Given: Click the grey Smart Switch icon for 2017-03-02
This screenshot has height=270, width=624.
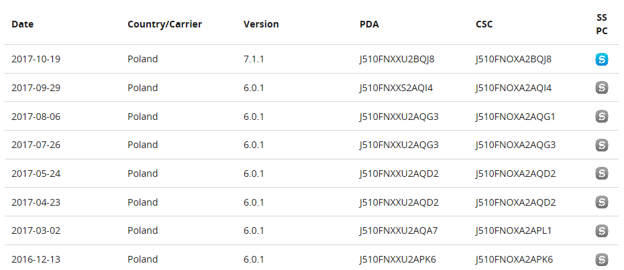Looking at the screenshot, I should (x=602, y=231).
